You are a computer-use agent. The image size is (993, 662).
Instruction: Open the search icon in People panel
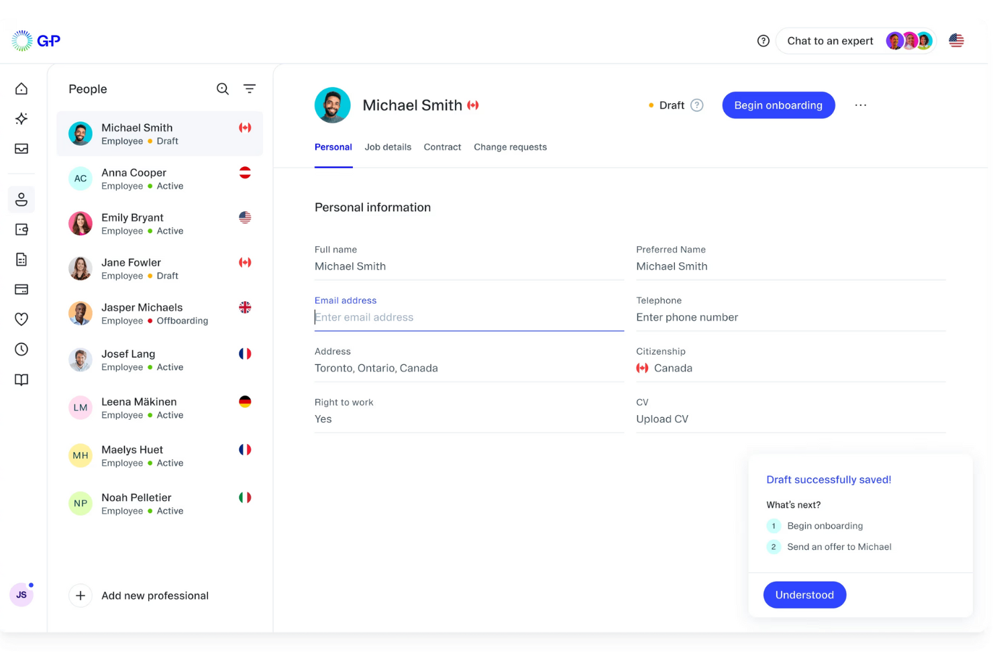click(x=222, y=89)
